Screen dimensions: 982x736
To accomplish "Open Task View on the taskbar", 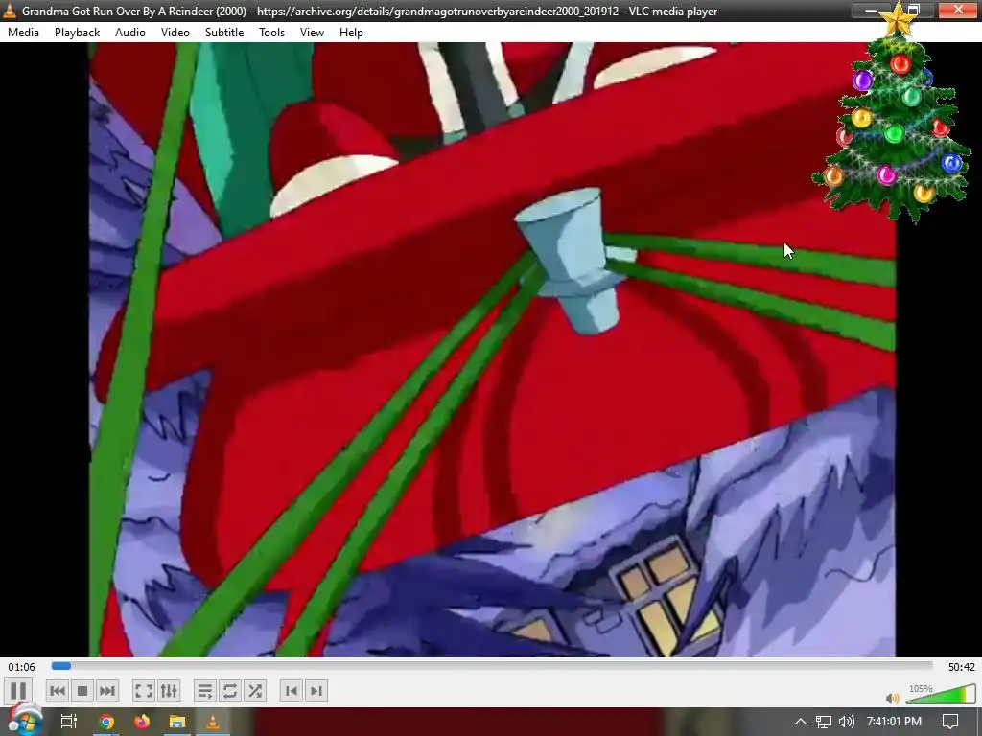I will (x=68, y=722).
